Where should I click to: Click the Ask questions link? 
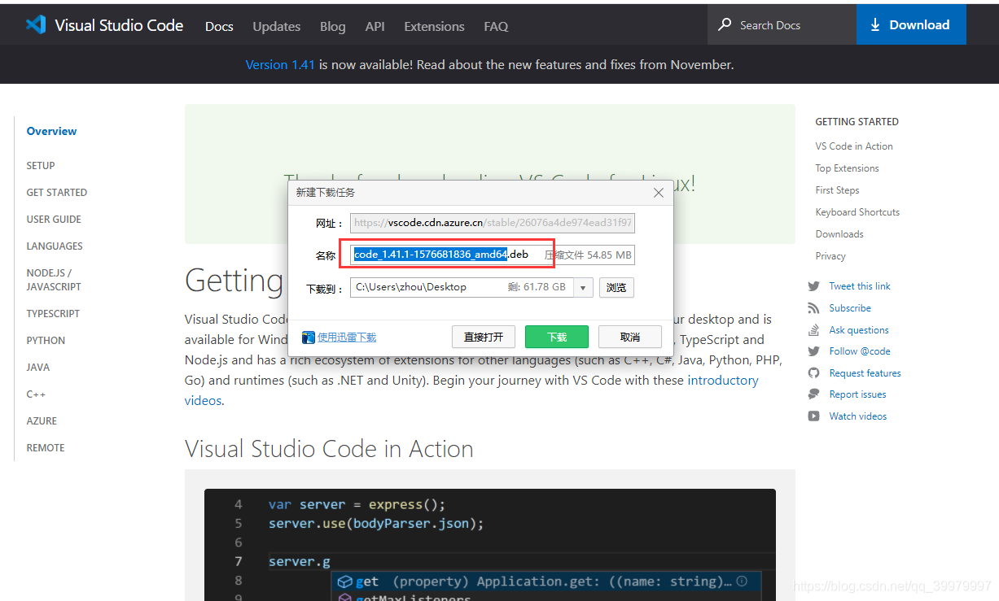pos(859,330)
